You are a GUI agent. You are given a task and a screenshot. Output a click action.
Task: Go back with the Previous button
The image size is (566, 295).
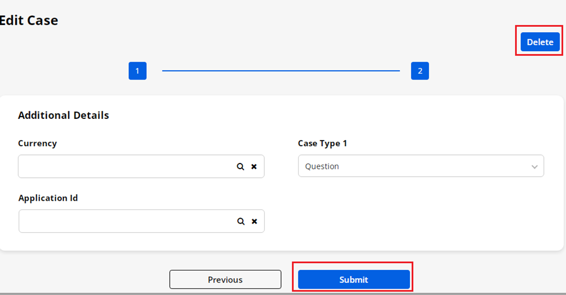coord(225,279)
